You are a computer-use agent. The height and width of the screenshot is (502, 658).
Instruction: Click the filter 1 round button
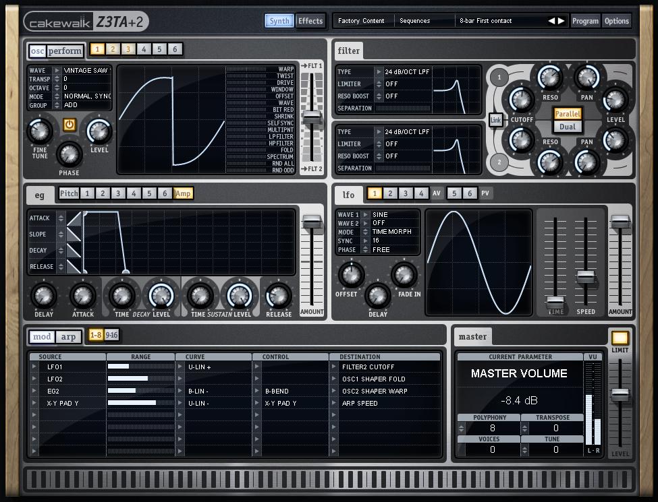(x=499, y=77)
